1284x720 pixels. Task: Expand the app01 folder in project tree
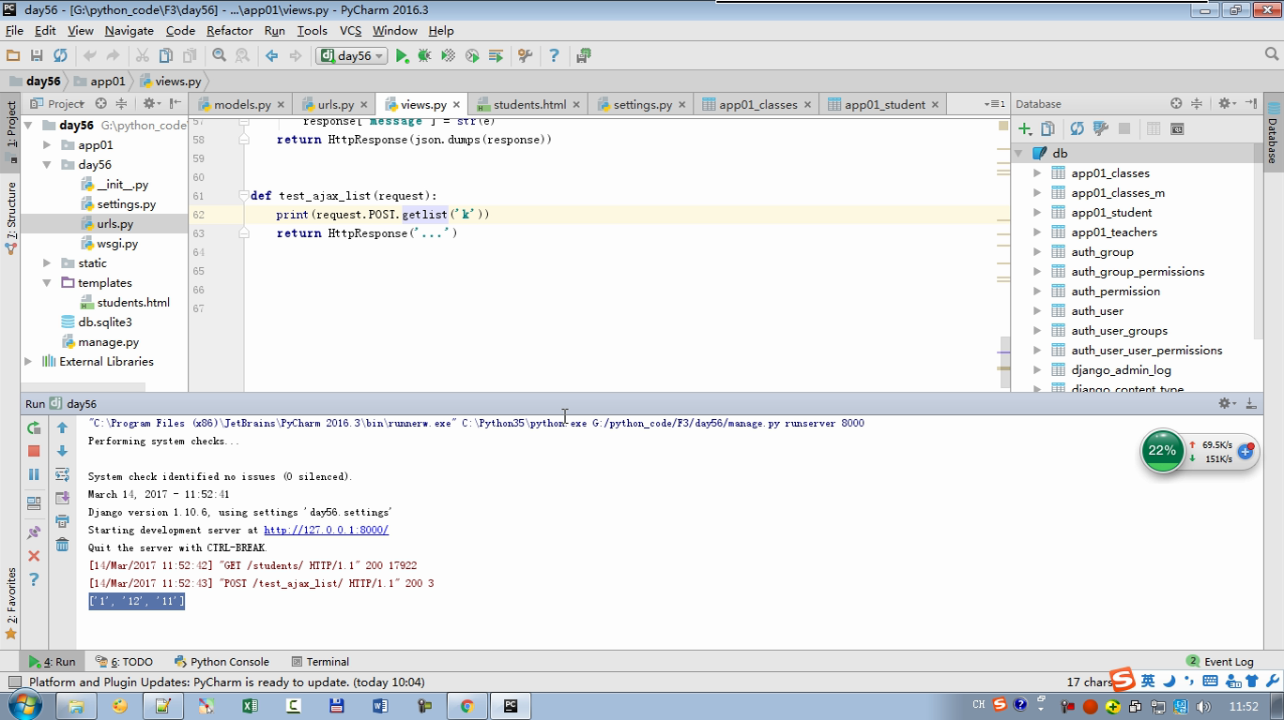point(47,145)
